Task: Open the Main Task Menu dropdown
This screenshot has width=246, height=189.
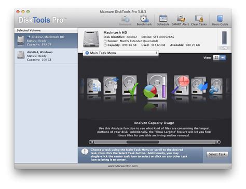Action: coord(121,53)
